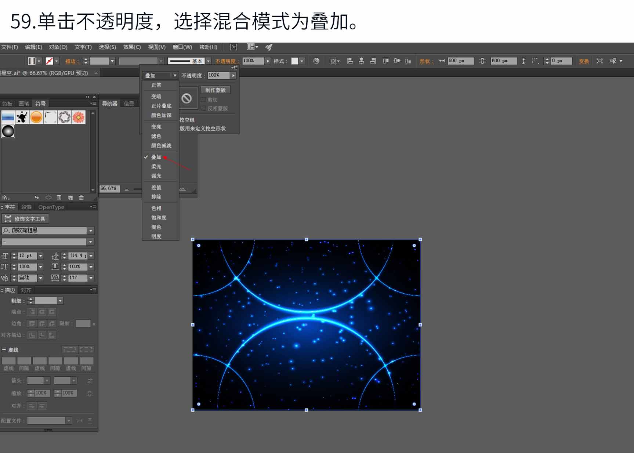Open the fill color dropdown arrow

coord(39,61)
